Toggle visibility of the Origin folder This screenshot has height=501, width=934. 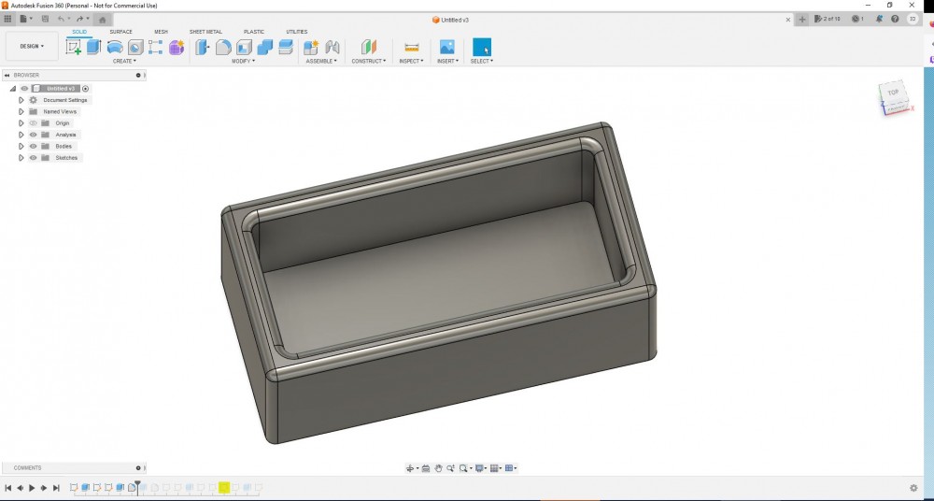tap(33, 123)
